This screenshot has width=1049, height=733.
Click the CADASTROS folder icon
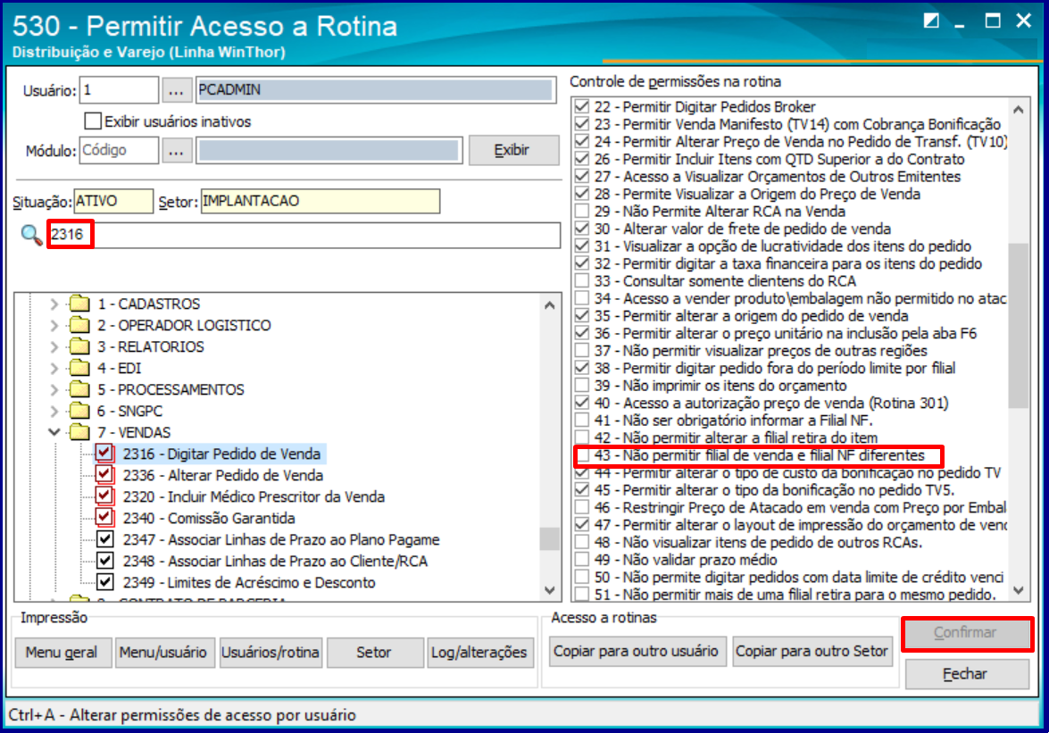click(x=79, y=304)
